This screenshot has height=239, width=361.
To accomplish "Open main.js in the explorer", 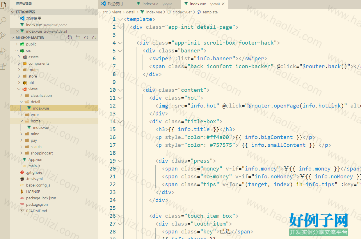I will (x=54, y=166).
